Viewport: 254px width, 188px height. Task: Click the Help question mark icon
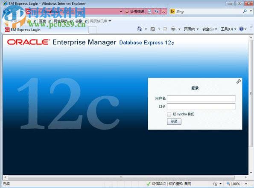[x=241, y=29]
